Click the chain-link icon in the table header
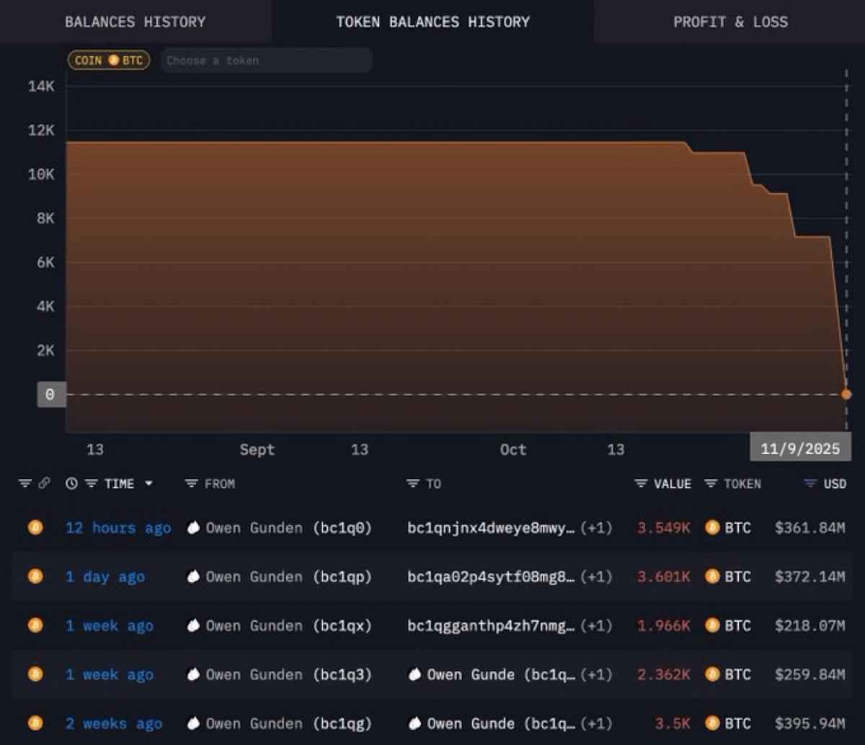Viewport: 865px width, 745px height. 45,483
